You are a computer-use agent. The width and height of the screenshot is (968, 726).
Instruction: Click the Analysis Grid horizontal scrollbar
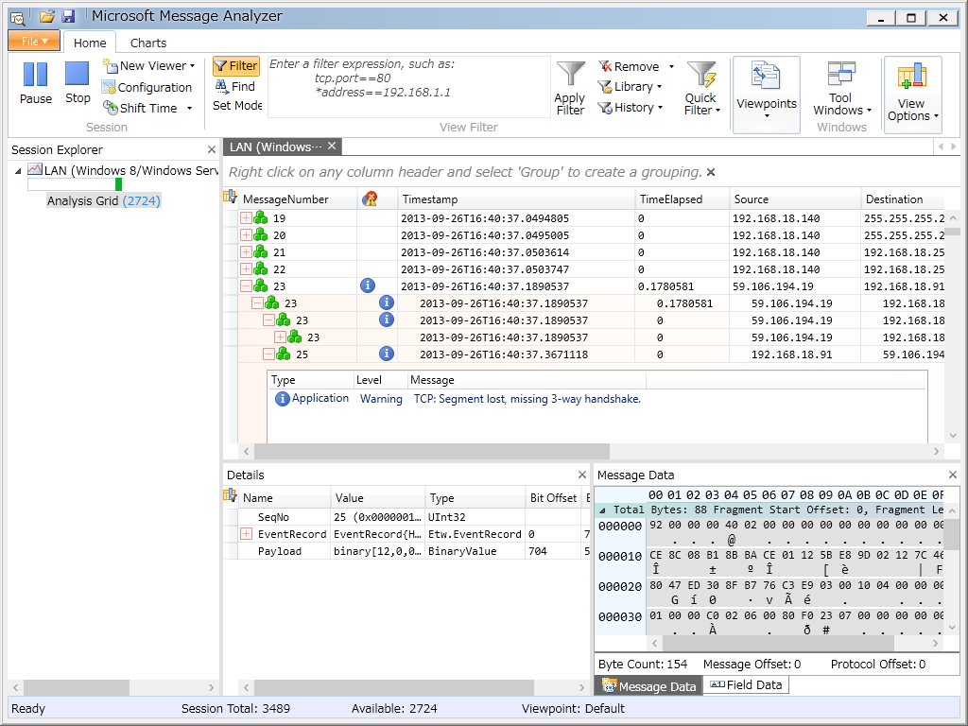click(x=432, y=451)
